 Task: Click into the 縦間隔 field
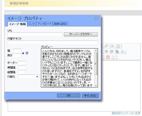[22, 72]
